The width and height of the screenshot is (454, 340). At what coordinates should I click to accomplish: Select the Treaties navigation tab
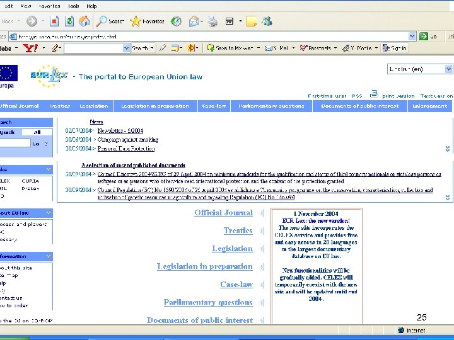(60, 106)
